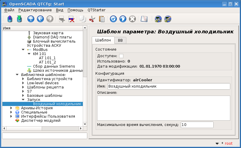Expand the Интерфейсы Пользователя node
Image resolution: width=241 pixels, height=148 pixels.
(11, 116)
